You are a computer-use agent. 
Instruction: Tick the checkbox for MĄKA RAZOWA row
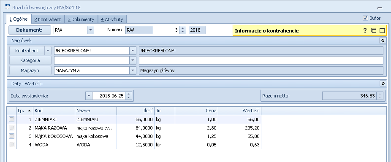(11, 128)
